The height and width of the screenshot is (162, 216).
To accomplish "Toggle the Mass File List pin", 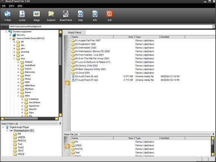I will tap(213, 134).
